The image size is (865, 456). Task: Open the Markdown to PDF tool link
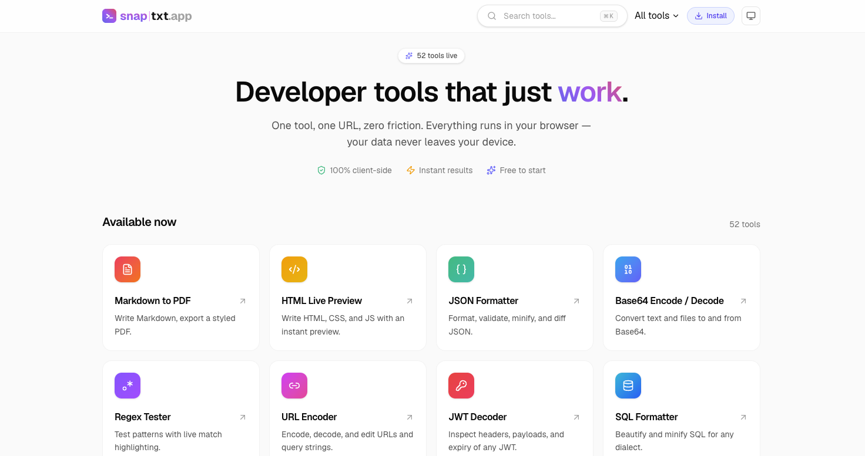(181, 298)
